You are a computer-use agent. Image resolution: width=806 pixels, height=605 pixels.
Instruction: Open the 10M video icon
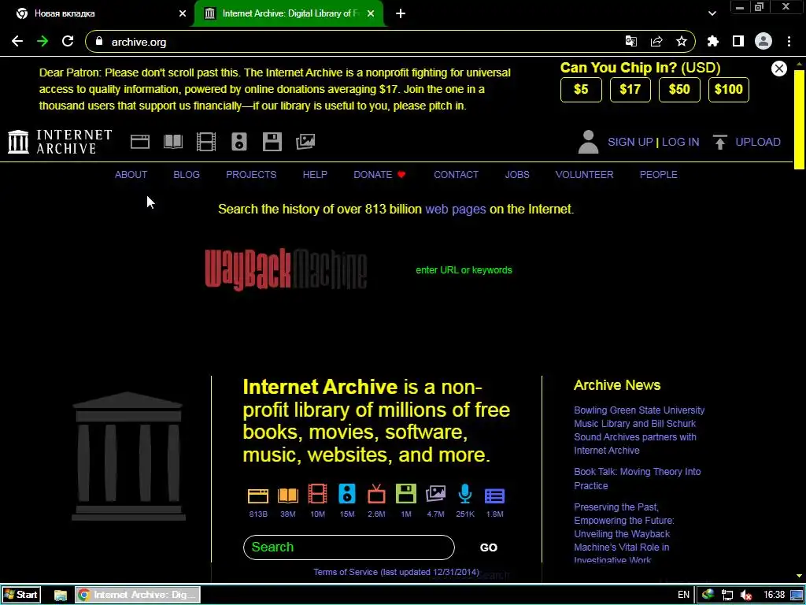click(318, 494)
